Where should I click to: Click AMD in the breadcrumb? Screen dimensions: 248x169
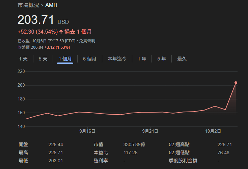click(x=51, y=5)
